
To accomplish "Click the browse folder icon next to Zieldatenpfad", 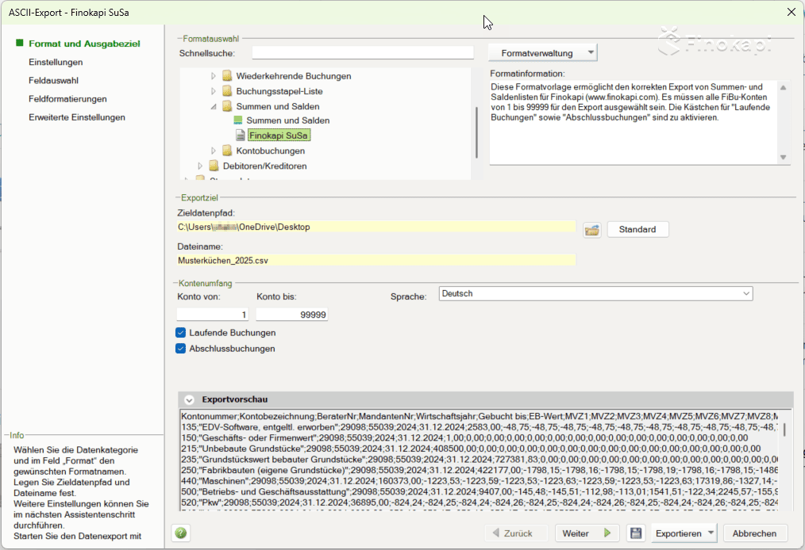I will 592,230.
